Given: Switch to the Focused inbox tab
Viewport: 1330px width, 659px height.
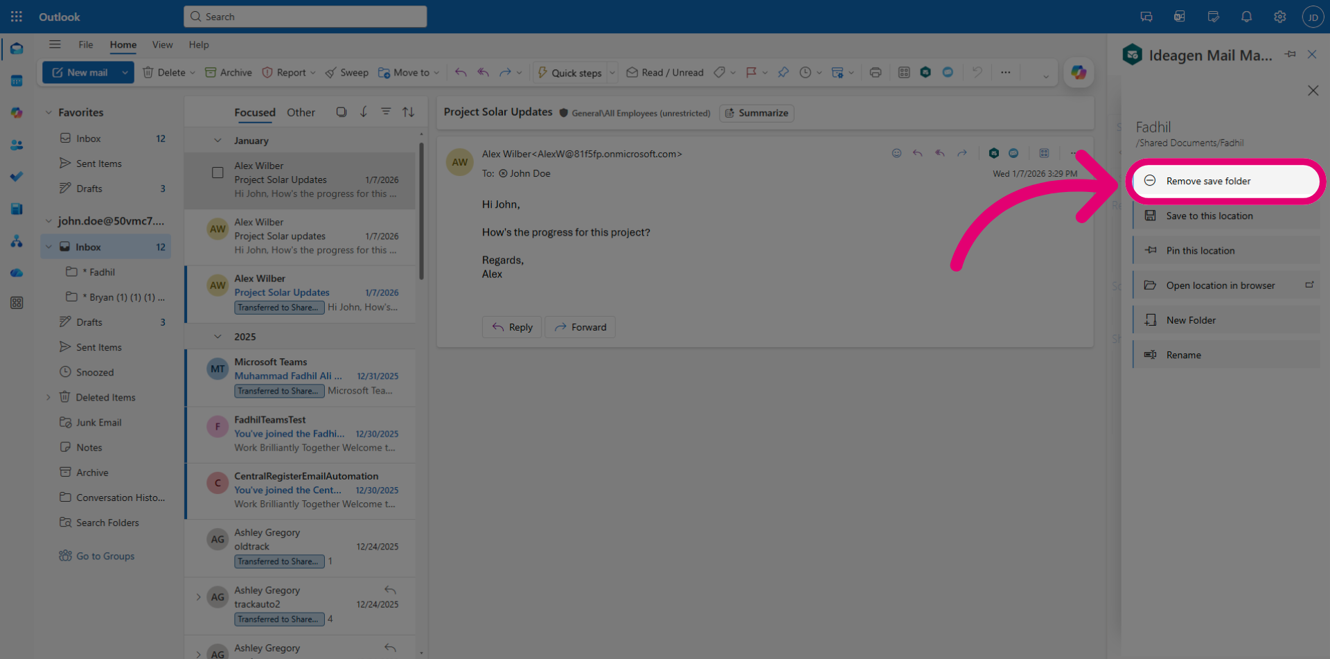Looking at the screenshot, I should click(255, 112).
